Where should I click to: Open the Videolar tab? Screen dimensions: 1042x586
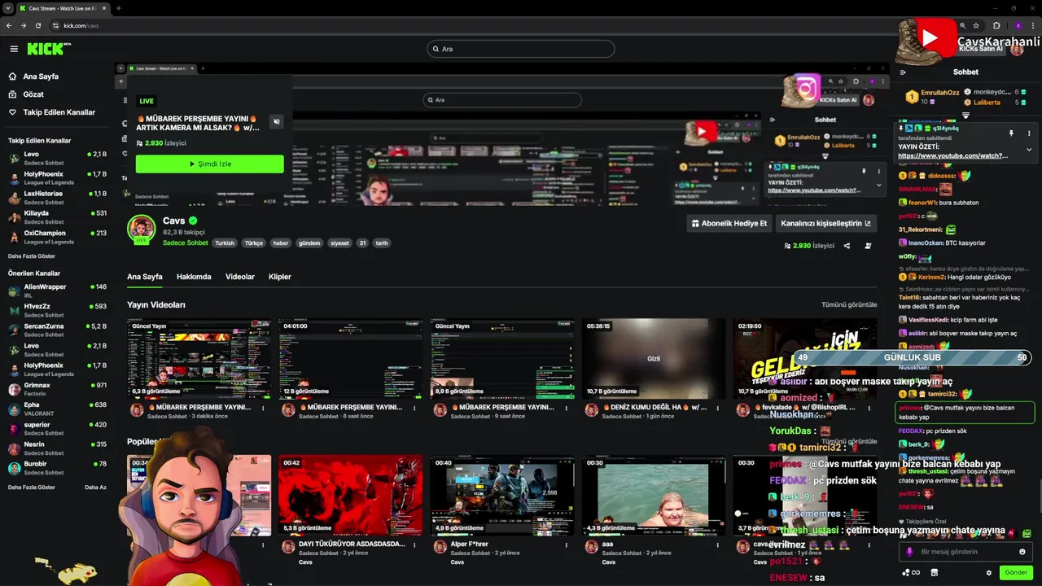tap(240, 277)
